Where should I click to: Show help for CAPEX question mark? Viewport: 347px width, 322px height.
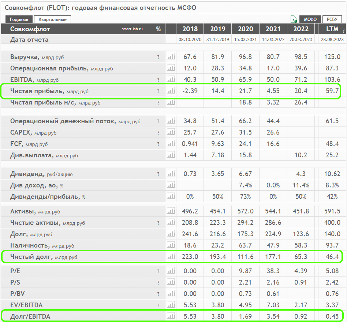point(158,133)
